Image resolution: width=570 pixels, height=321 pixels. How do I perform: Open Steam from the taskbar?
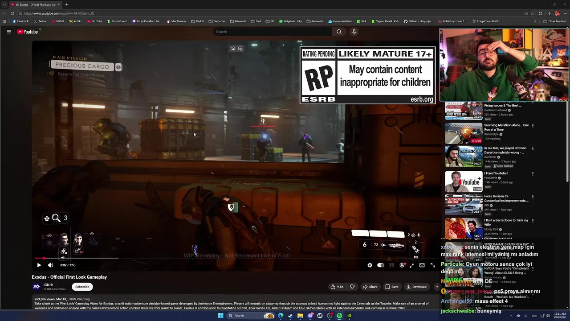290,316
